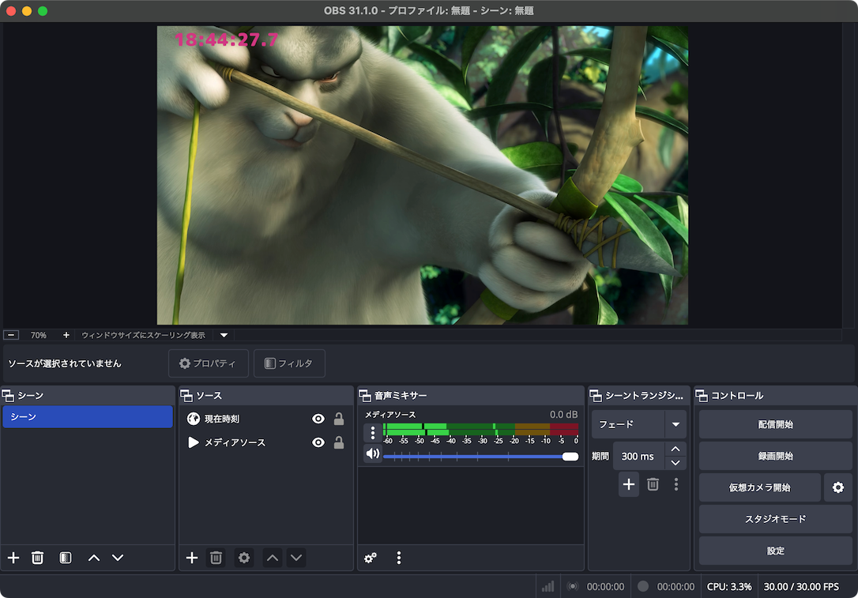This screenshot has width=858, height=598.
Task: Hide the 現在時刻 source via eye icon
Action: point(318,419)
